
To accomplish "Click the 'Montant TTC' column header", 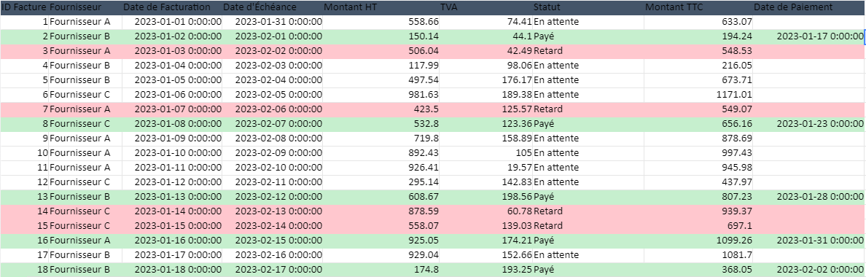I will pyautogui.click(x=698, y=8).
